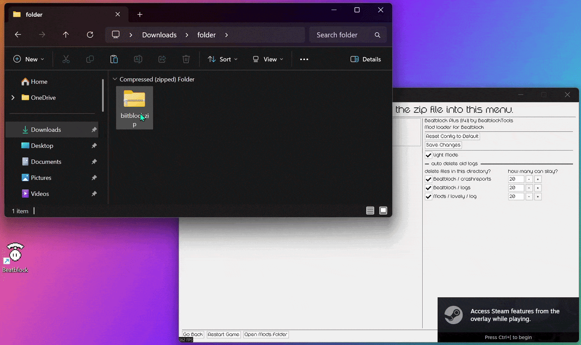
Task: Click the Search folder input field
Action: [x=348, y=35]
